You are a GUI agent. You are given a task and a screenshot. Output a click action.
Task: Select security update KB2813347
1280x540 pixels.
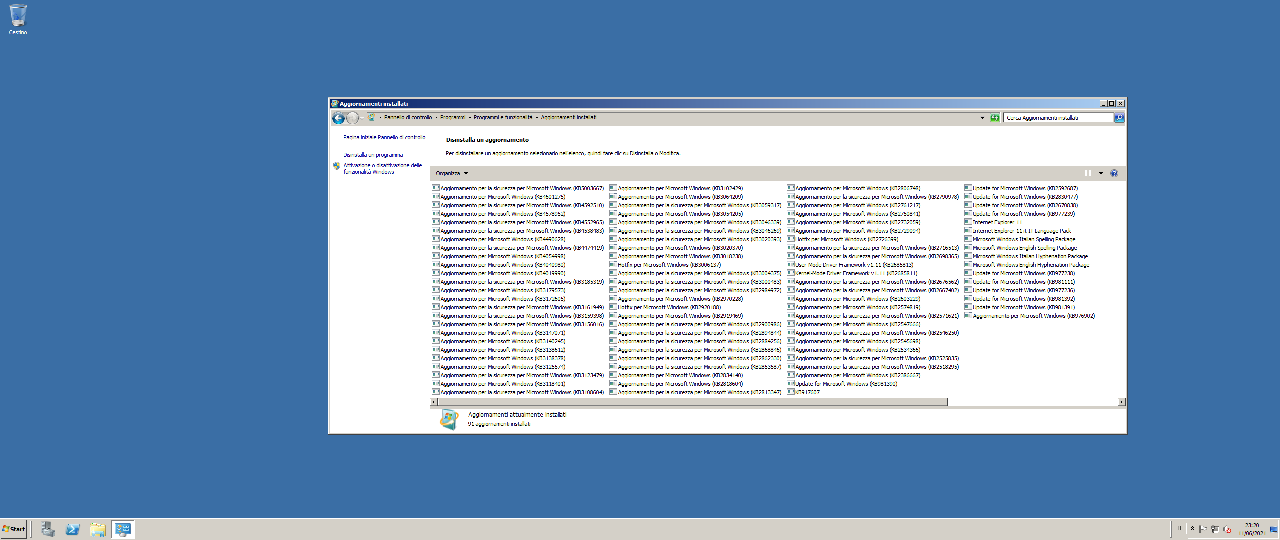coord(695,392)
